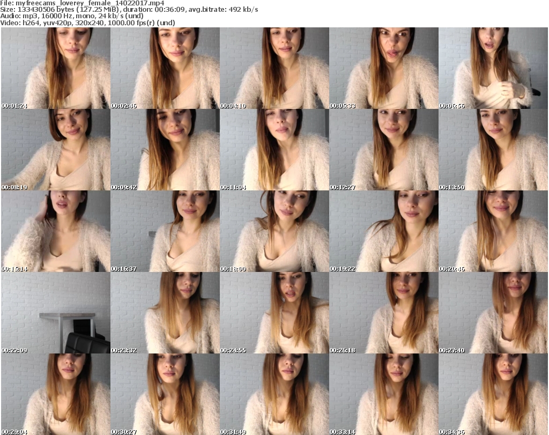Open the frame stamped 00:09:42

pos(165,150)
